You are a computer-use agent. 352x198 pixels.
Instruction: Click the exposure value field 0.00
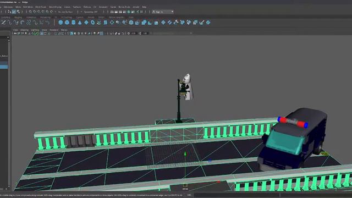[x=134, y=33]
